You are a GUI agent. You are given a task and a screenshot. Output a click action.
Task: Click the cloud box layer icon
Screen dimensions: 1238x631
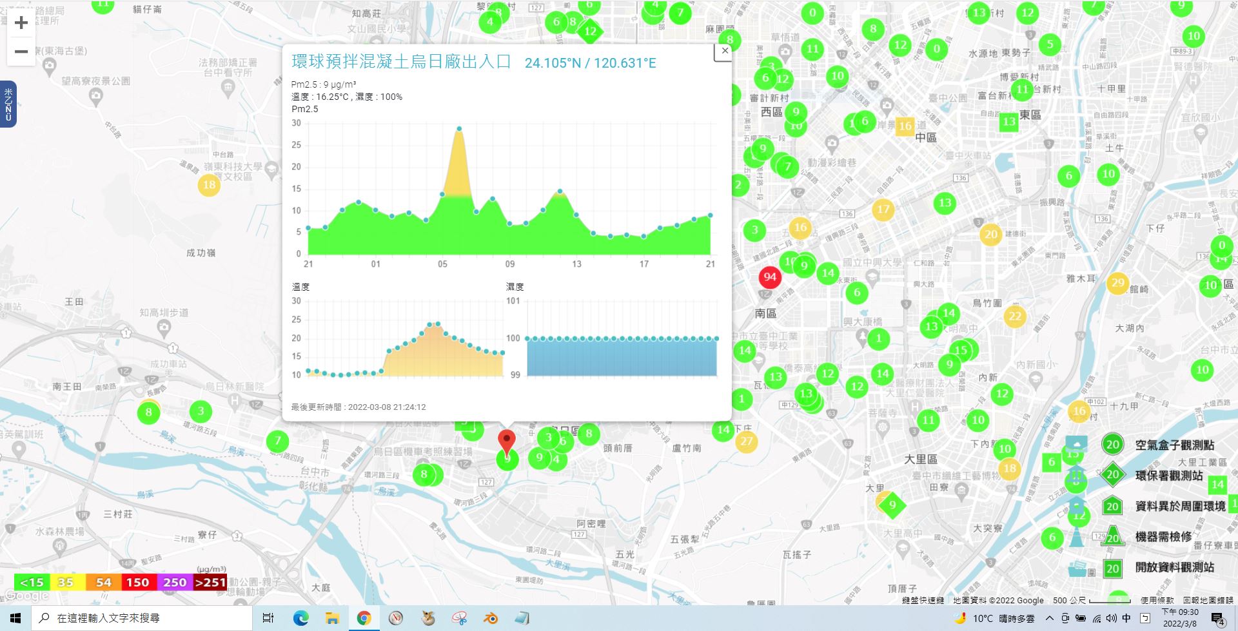tap(1076, 443)
